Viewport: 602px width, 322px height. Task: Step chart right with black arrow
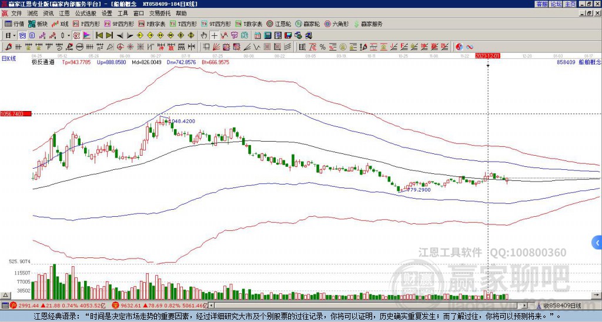(x=130, y=36)
